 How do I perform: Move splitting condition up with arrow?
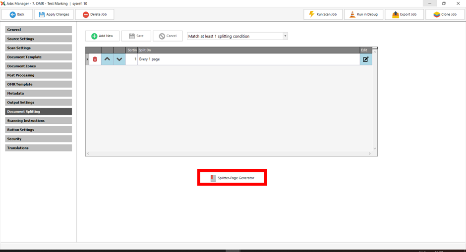point(107,59)
